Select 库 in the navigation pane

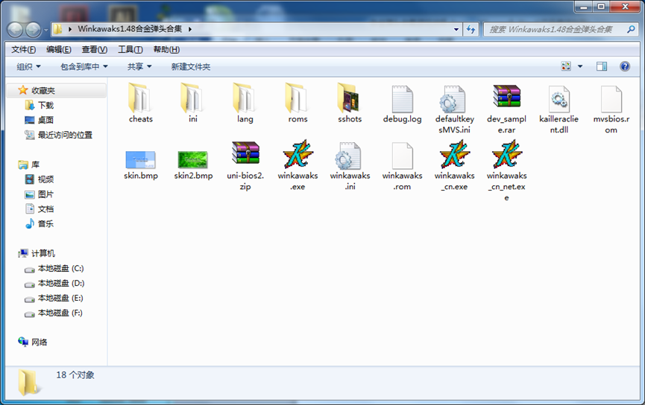click(35, 165)
